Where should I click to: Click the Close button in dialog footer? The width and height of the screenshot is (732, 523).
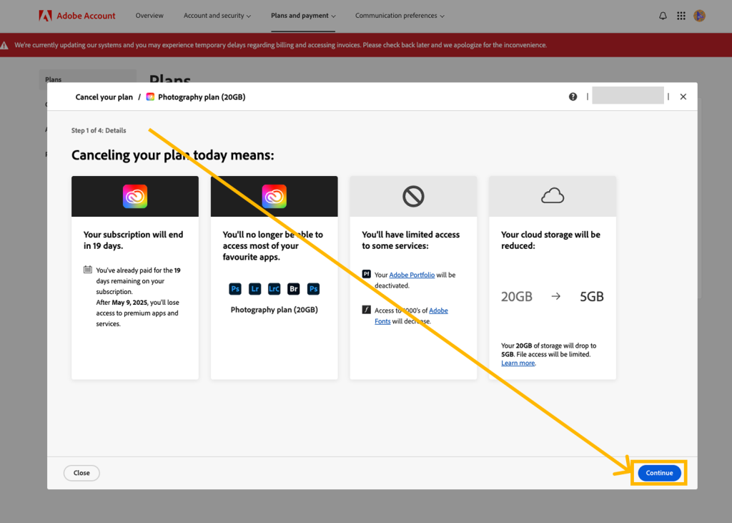coord(81,472)
